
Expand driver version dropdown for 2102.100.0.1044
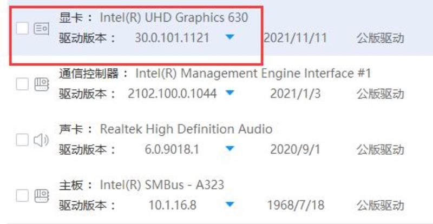(x=229, y=93)
